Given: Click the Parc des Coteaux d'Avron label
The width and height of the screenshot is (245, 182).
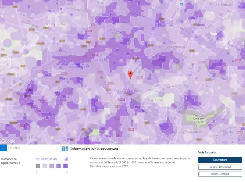Looking at the screenshot, I should pos(199,118).
